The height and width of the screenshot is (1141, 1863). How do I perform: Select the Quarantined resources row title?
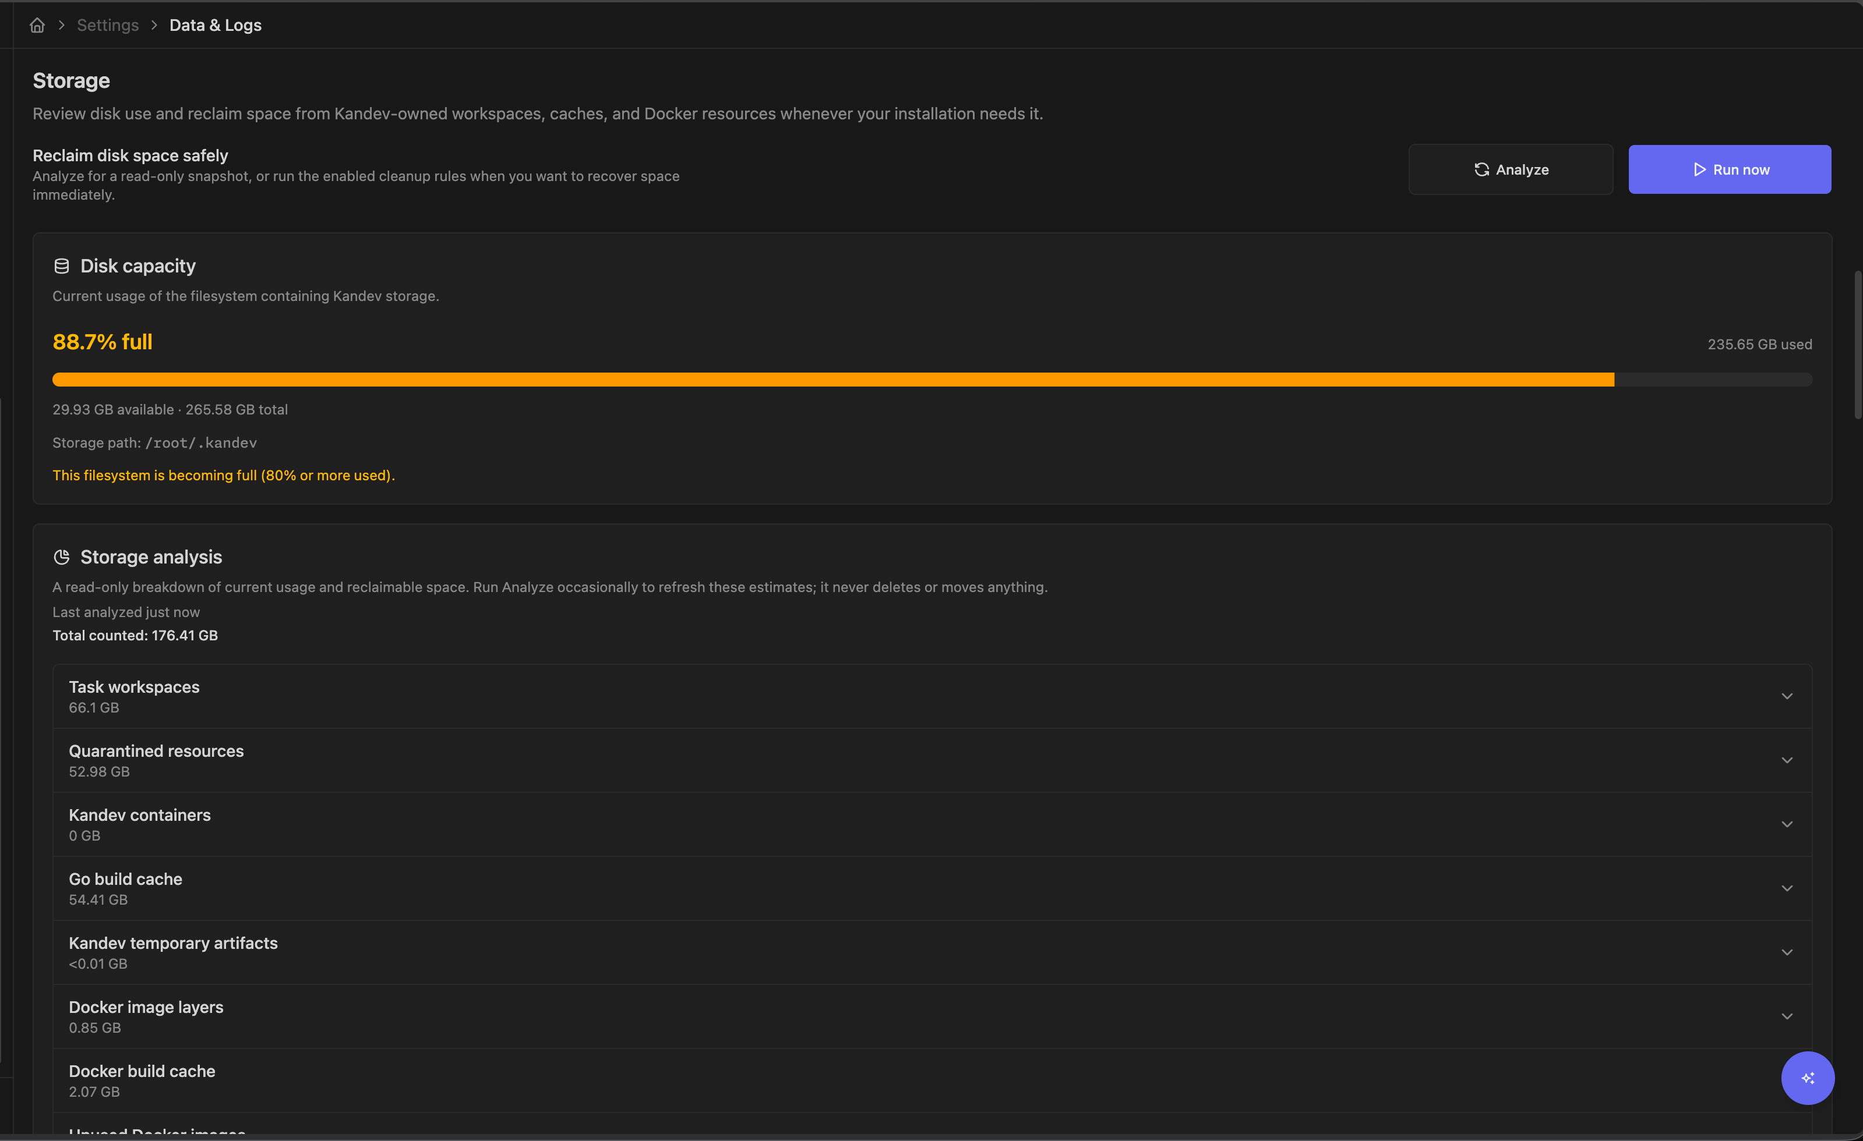pos(157,751)
